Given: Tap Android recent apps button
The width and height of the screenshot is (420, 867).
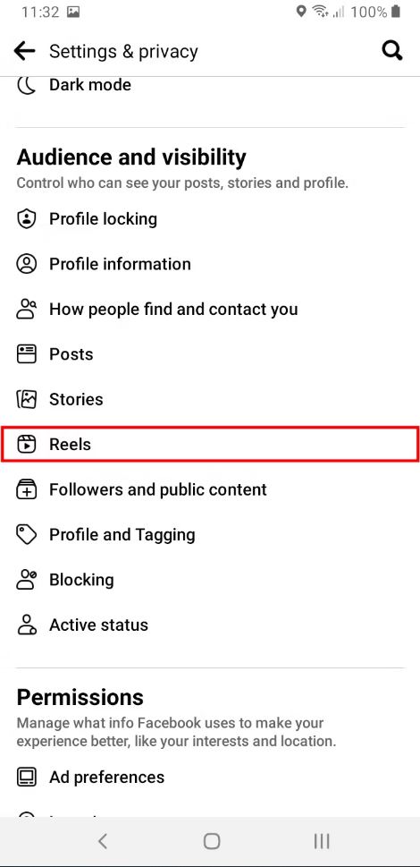Looking at the screenshot, I should coord(322,841).
